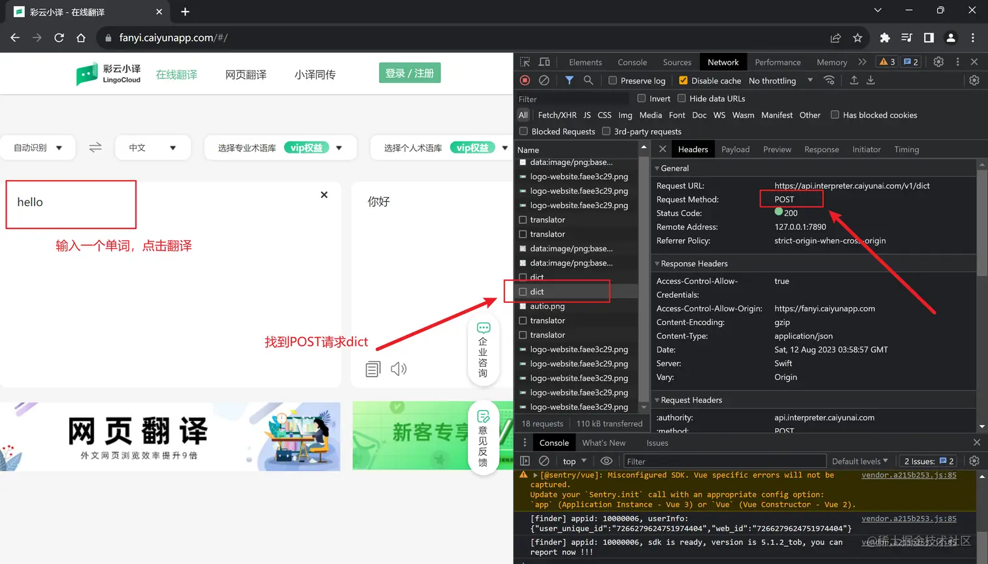Go to 网页翻译 page link
This screenshot has height=564, width=988.
[x=246, y=74]
